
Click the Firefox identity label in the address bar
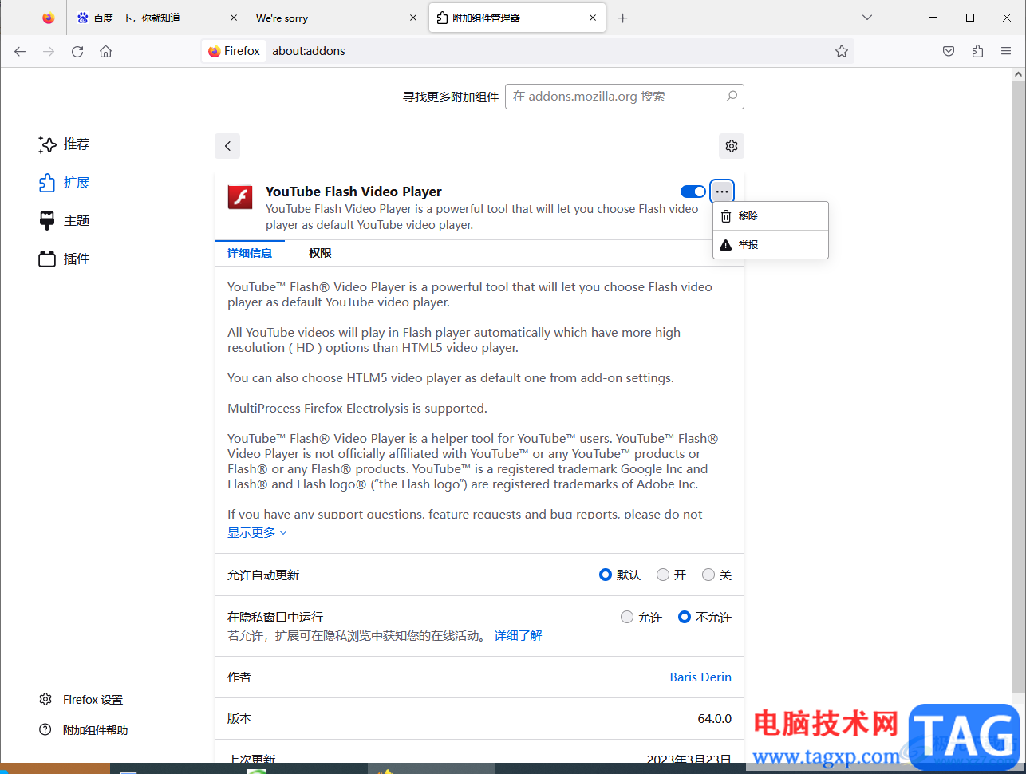pos(234,51)
